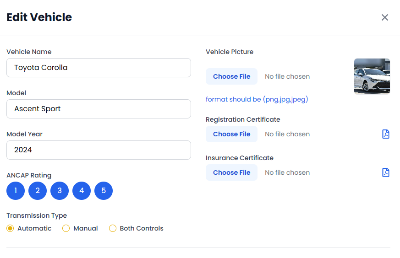Select Manual transmission type
The width and height of the screenshot is (400, 258).
(66, 228)
